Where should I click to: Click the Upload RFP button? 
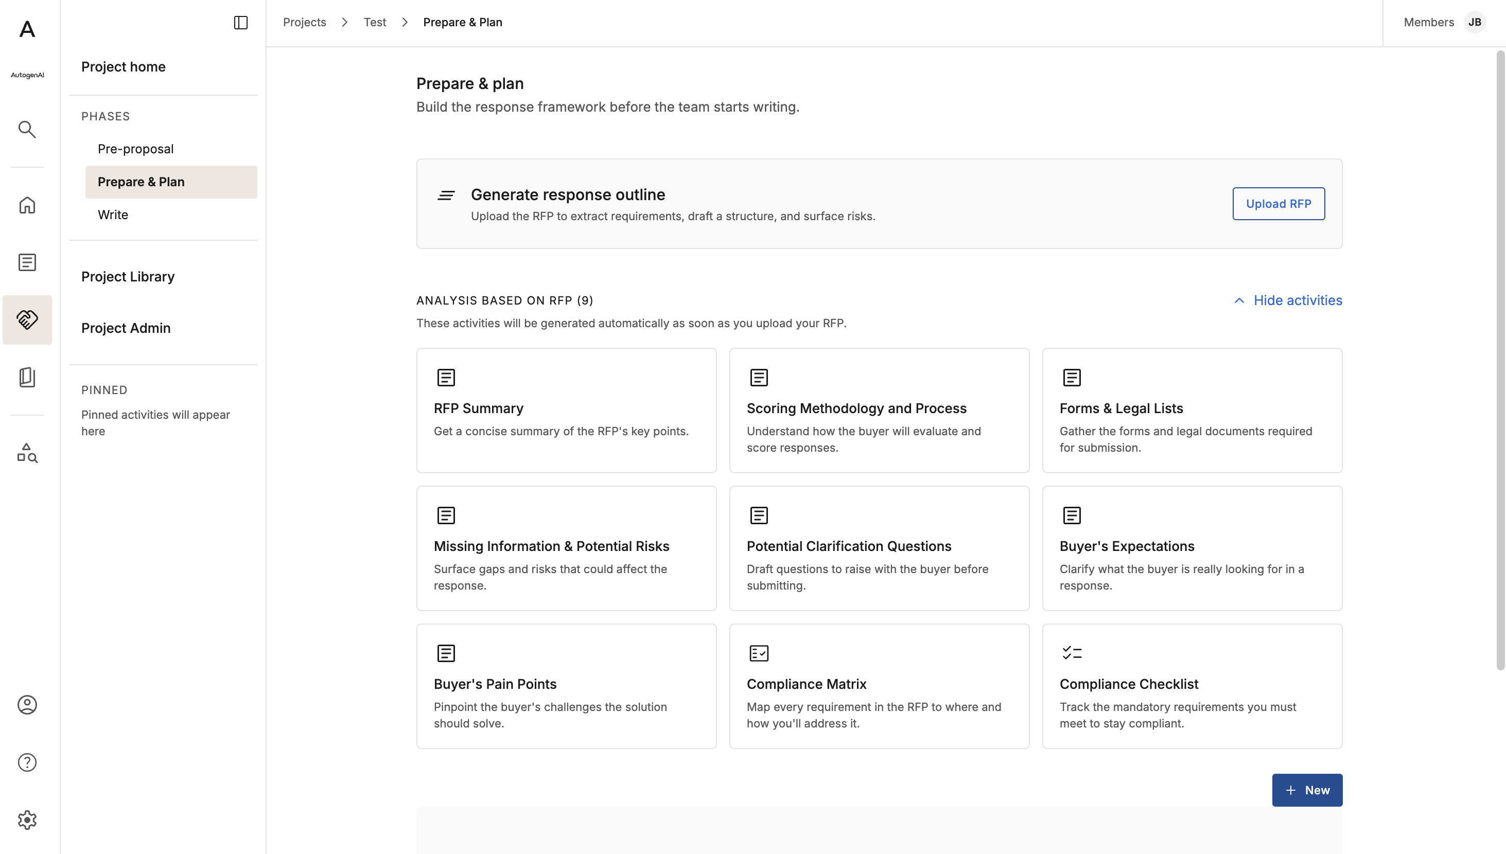1278,204
